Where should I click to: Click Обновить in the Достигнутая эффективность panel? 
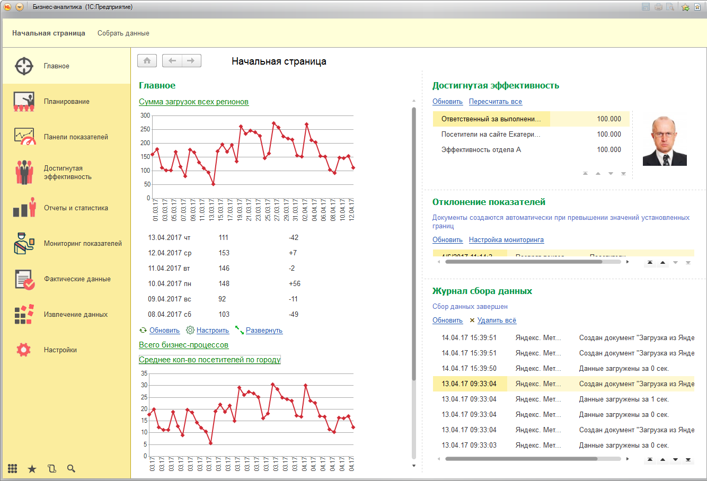pyautogui.click(x=447, y=102)
